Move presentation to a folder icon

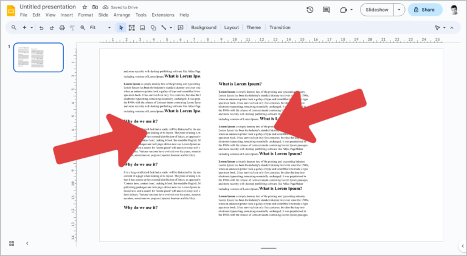95,7
